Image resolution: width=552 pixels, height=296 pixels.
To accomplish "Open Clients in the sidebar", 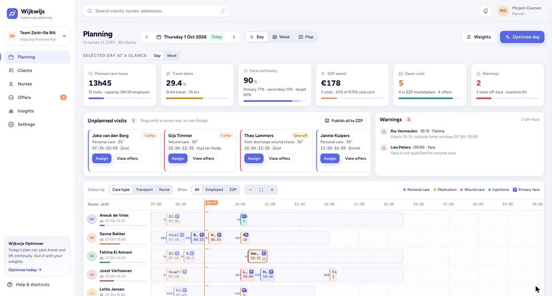I will 37,70.
